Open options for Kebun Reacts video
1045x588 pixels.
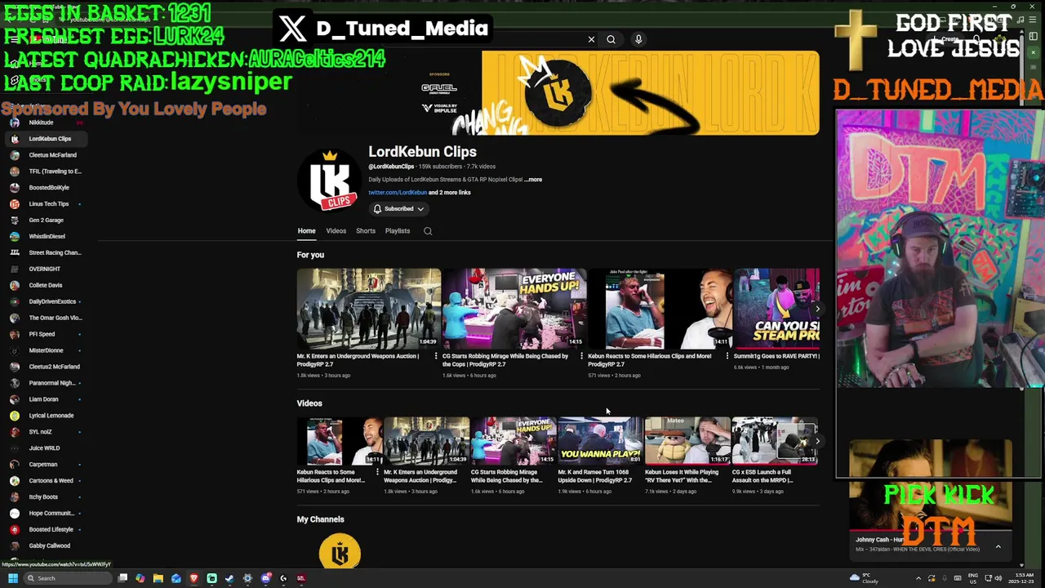point(727,356)
